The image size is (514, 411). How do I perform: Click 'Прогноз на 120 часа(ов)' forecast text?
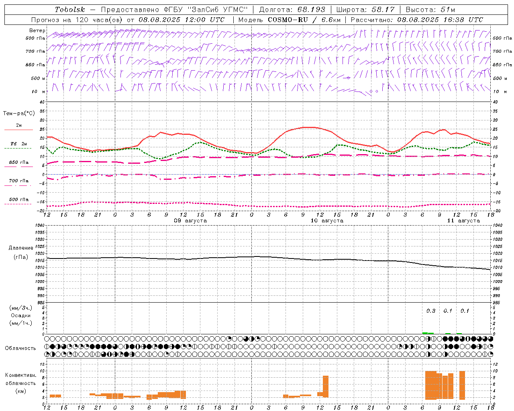[77, 20]
